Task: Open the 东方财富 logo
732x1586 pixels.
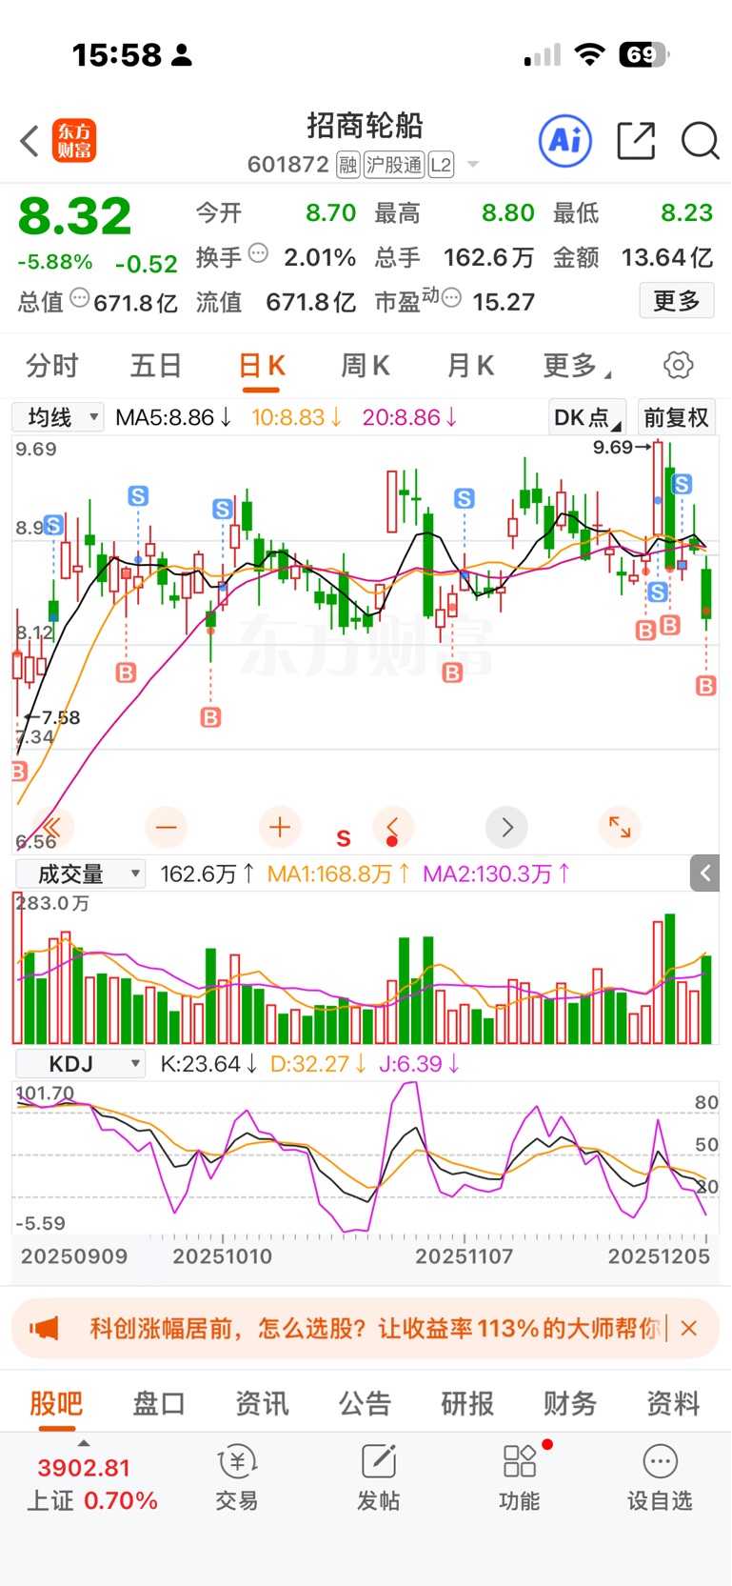Action: pyautogui.click(x=74, y=141)
